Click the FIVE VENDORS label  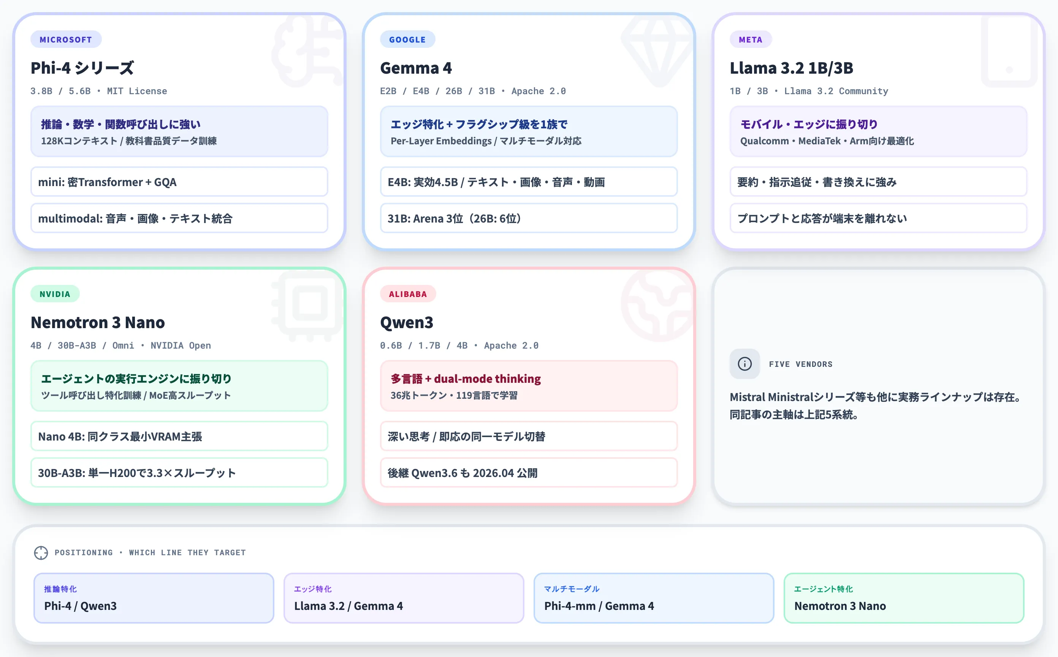point(801,364)
